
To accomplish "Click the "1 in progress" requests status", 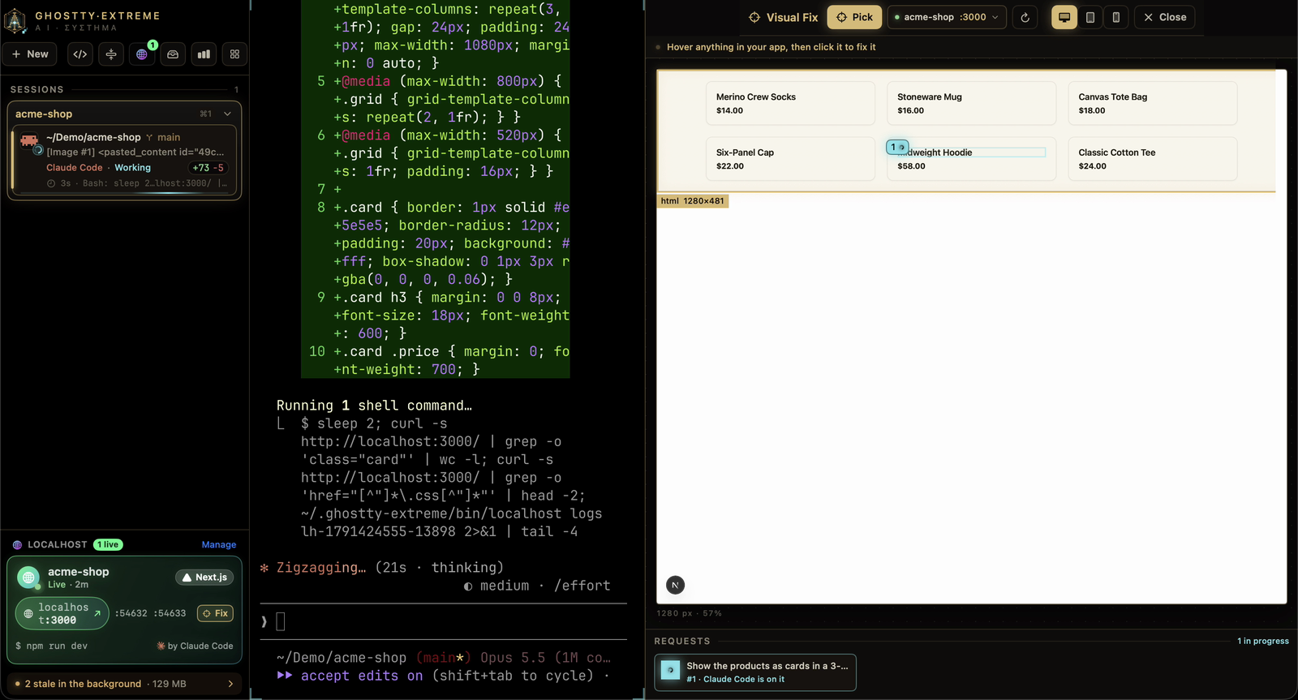I will 1263,641.
